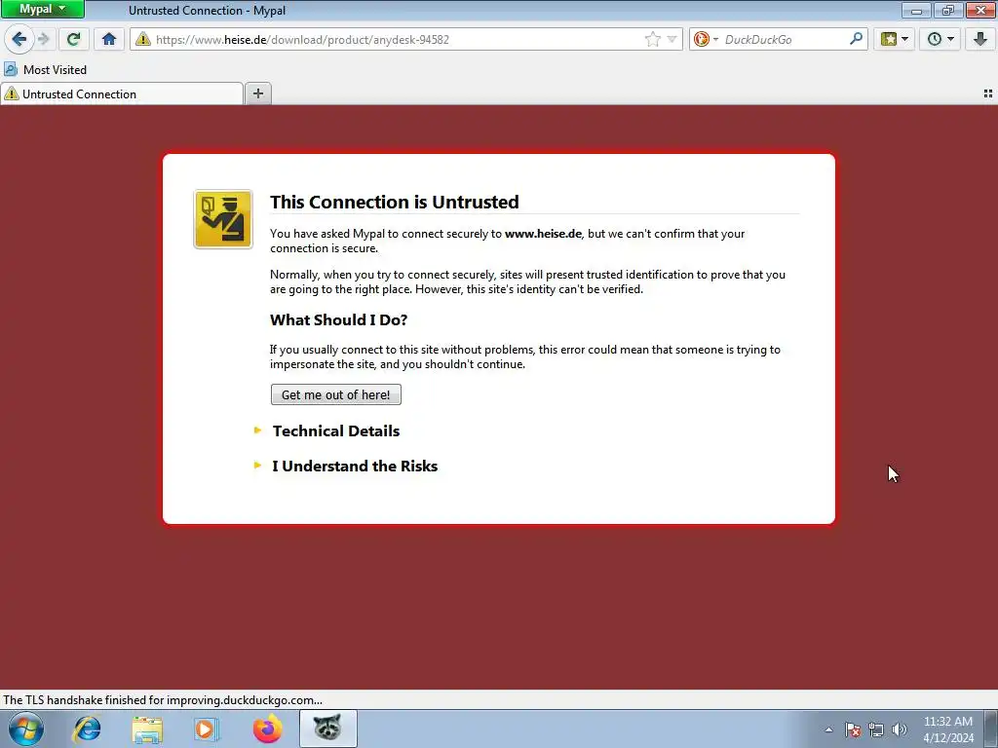Viewport: 998px width, 748px height.
Task: Reload the current page
Action: 74,39
